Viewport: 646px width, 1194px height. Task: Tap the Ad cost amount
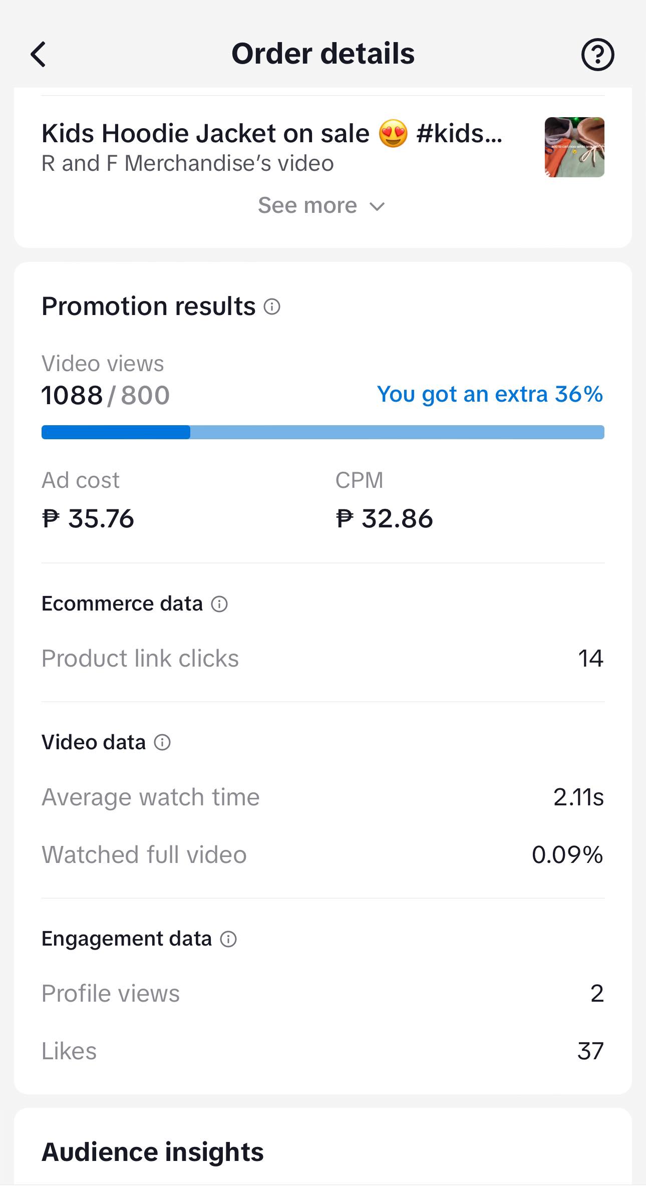88,518
